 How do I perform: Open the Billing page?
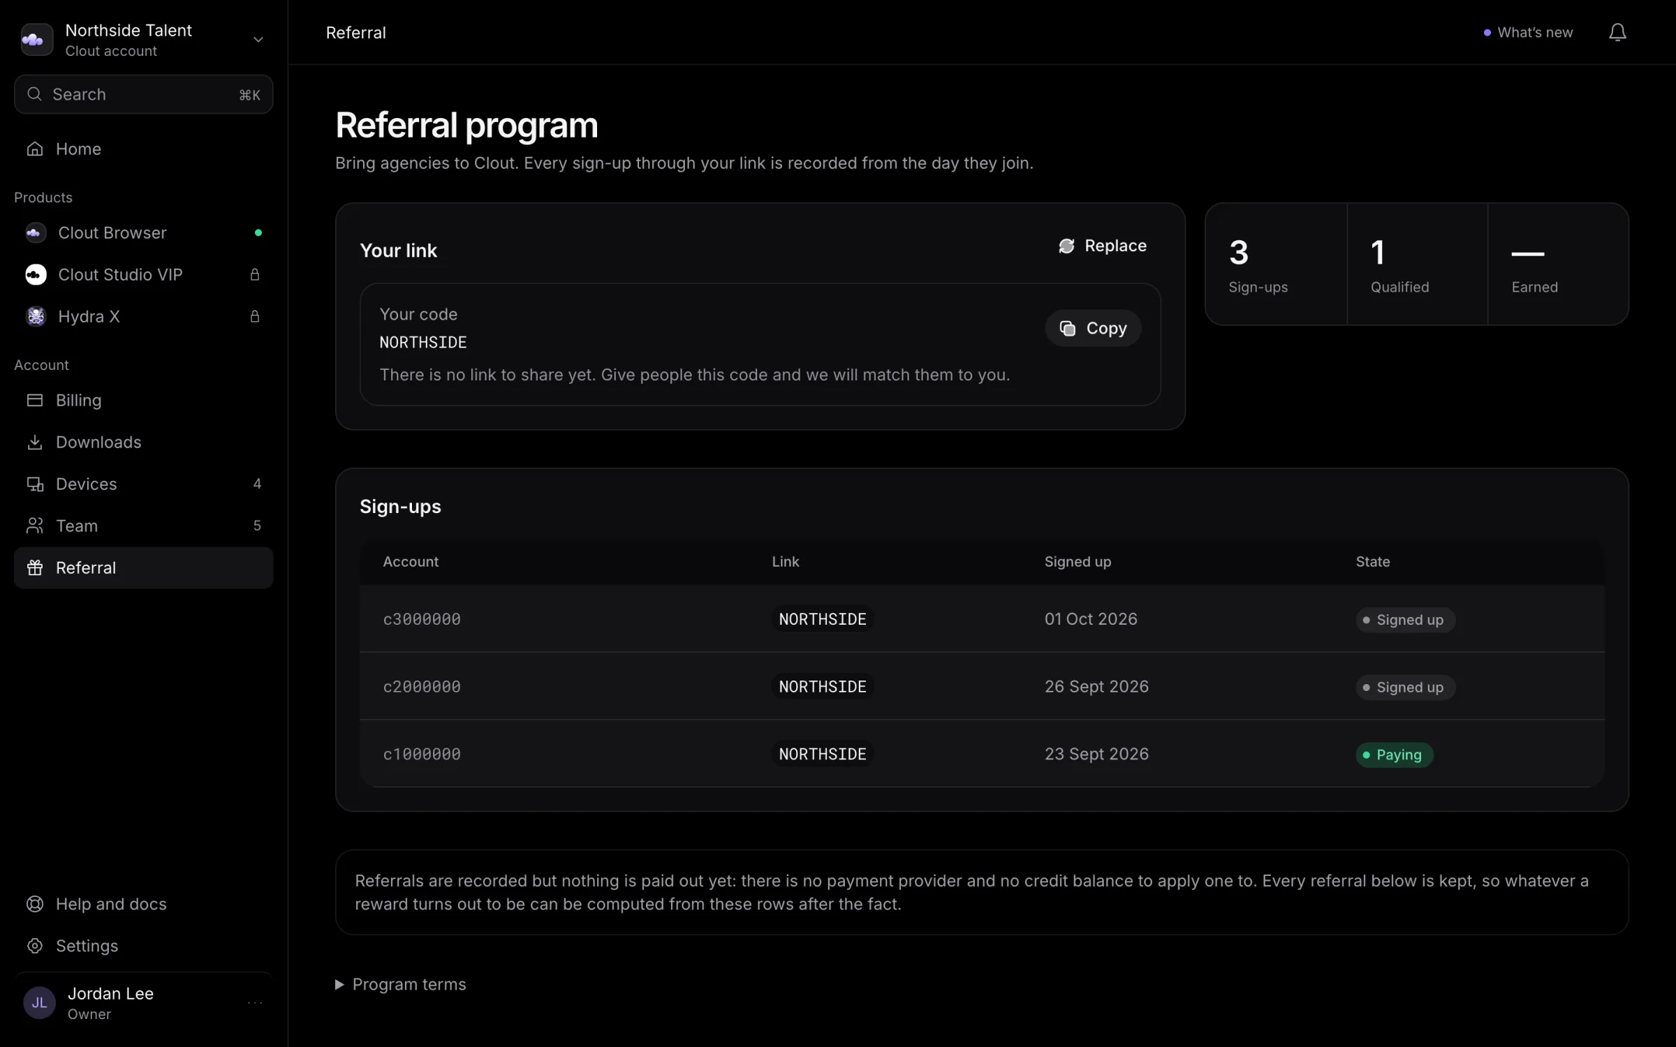[x=143, y=400]
